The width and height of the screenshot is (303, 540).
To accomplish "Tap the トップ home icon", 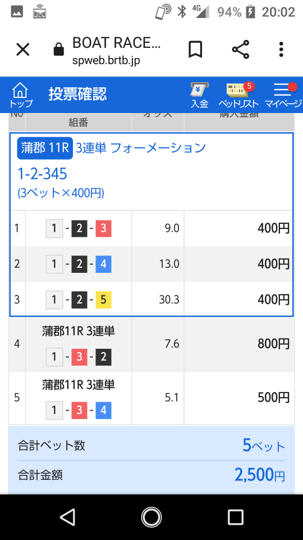I will click(20, 94).
